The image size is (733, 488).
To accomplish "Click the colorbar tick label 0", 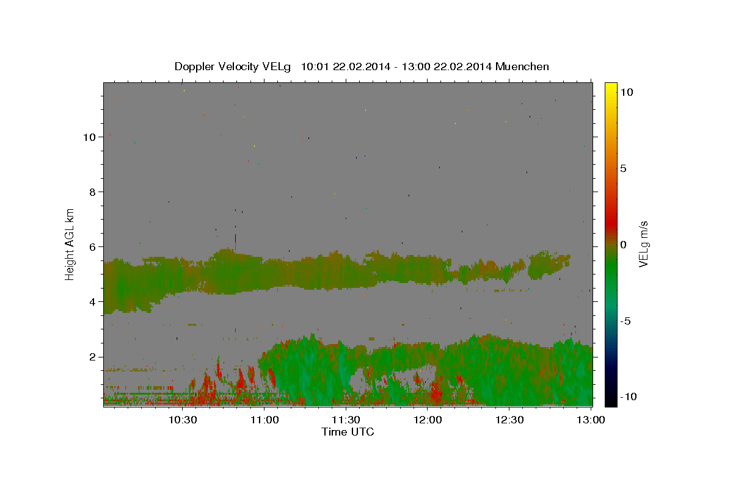I will click(623, 245).
